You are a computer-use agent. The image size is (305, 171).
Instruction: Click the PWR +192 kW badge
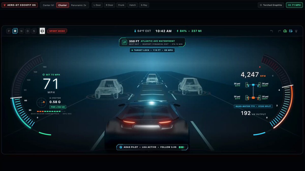(58, 107)
